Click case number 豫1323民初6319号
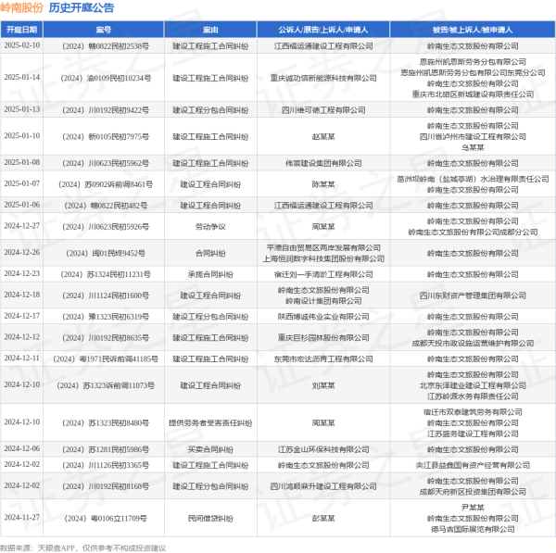556x553 pixels. [106, 317]
